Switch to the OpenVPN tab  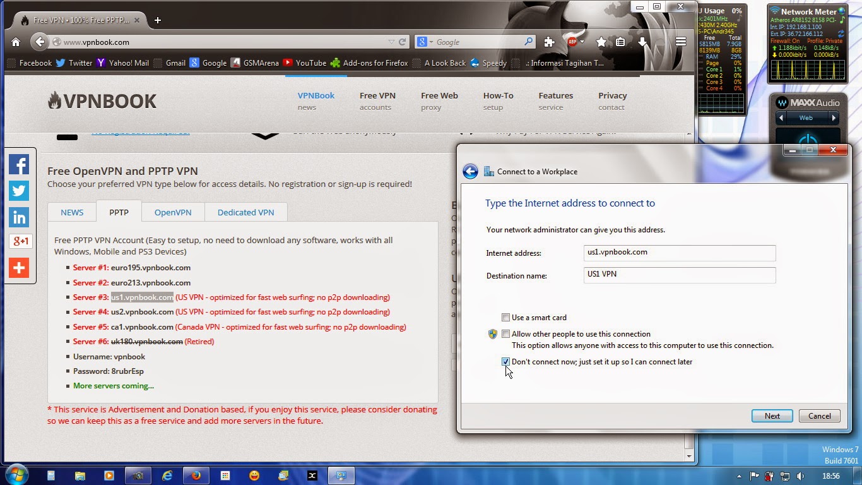point(173,212)
